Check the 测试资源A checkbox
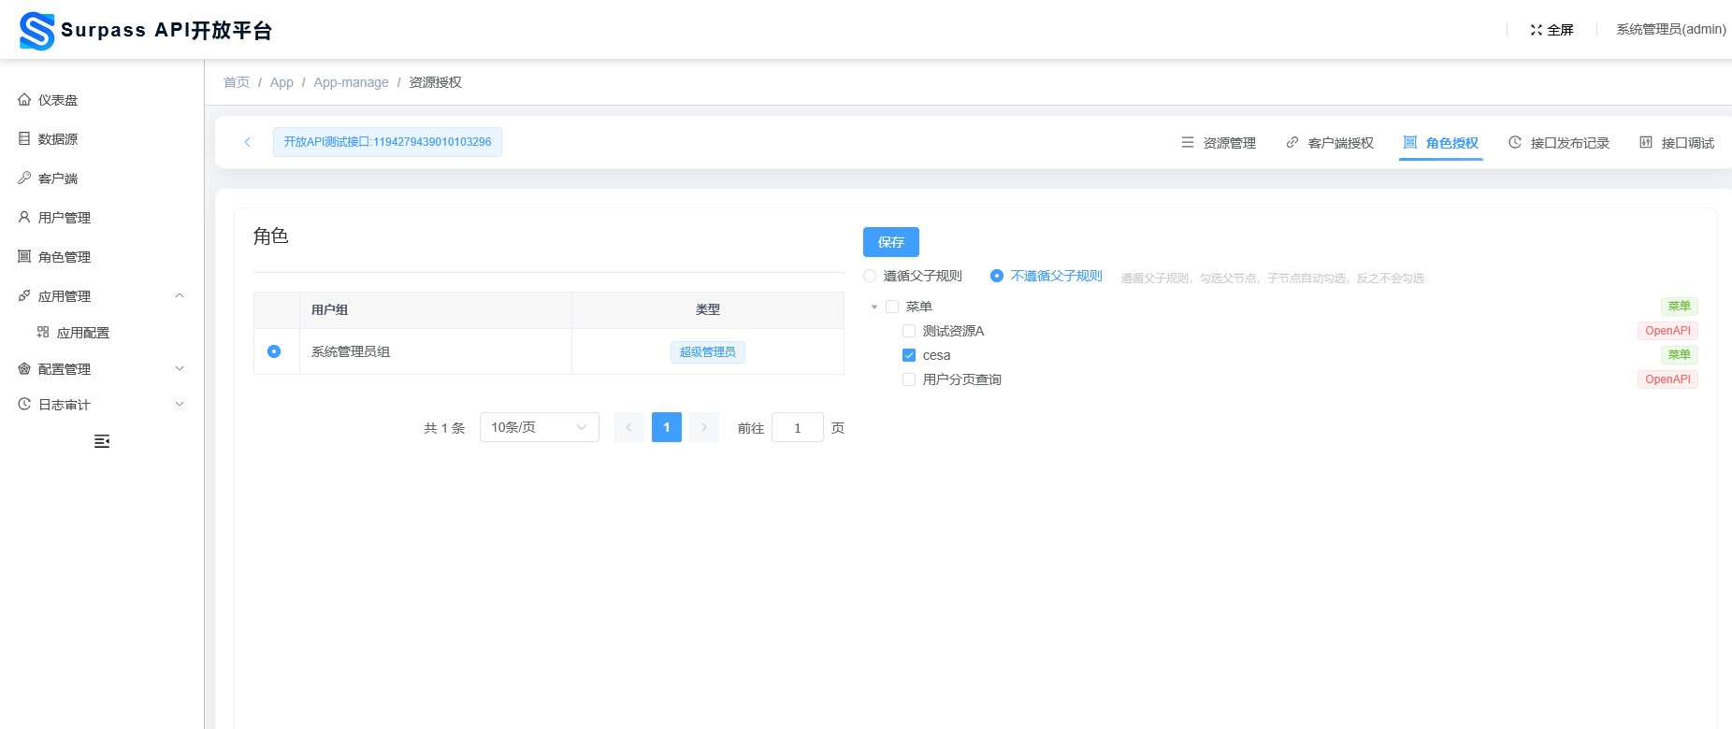Viewport: 1732px width, 729px height. 909,331
